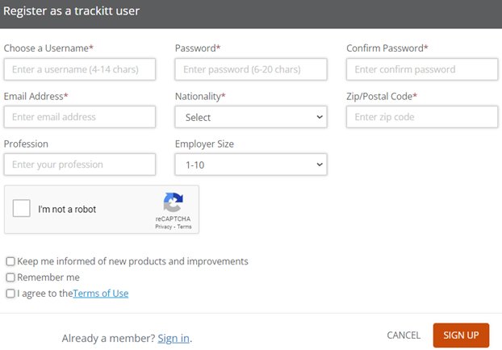The image size is (502, 350).
Task: Click the reCAPTCHA Terms link
Action: coord(184,227)
